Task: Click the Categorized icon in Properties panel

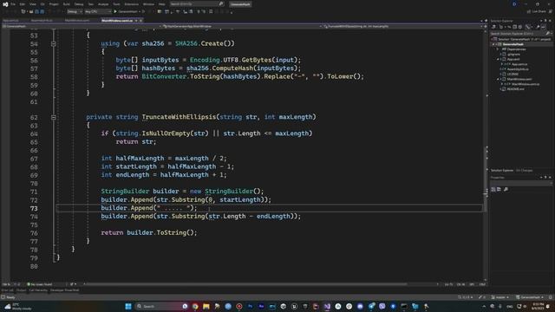Action: pyautogui.click(x=493, y=189)
